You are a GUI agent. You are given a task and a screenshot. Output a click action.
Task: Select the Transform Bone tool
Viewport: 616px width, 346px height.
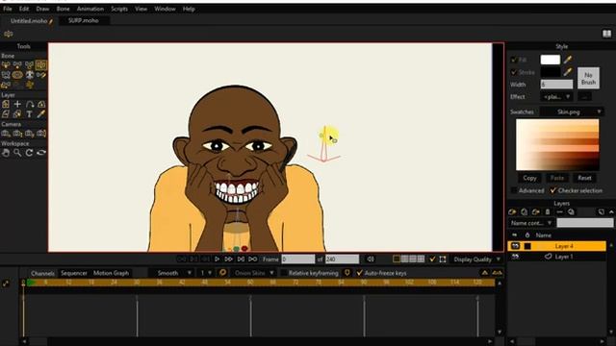click(17, 65)
